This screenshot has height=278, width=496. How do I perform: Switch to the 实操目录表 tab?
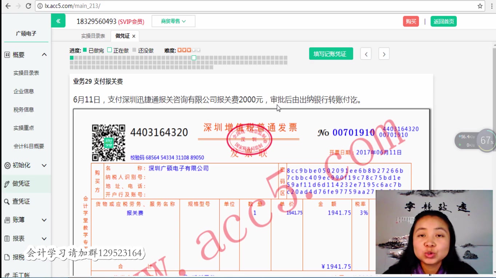tap(93, 36)
